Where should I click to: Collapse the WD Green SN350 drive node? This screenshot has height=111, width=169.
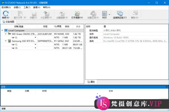click(6, 34)
